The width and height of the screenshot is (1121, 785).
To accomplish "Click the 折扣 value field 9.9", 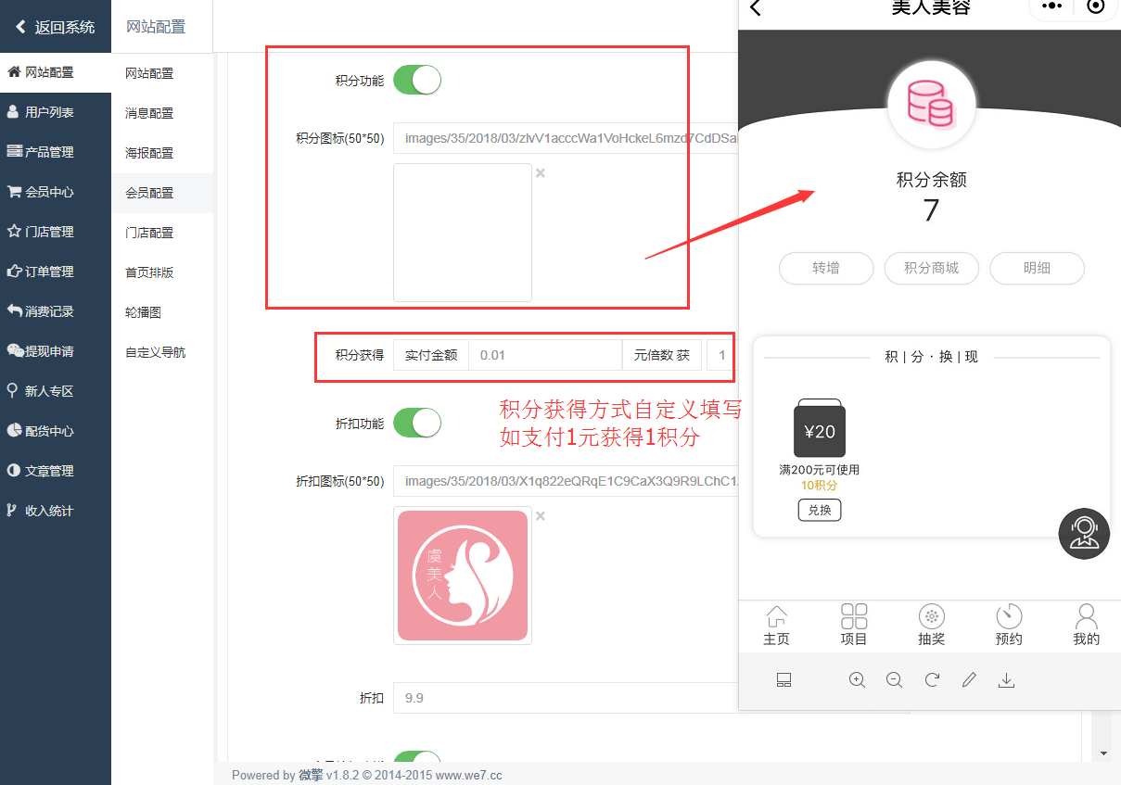I will point(566,698).
